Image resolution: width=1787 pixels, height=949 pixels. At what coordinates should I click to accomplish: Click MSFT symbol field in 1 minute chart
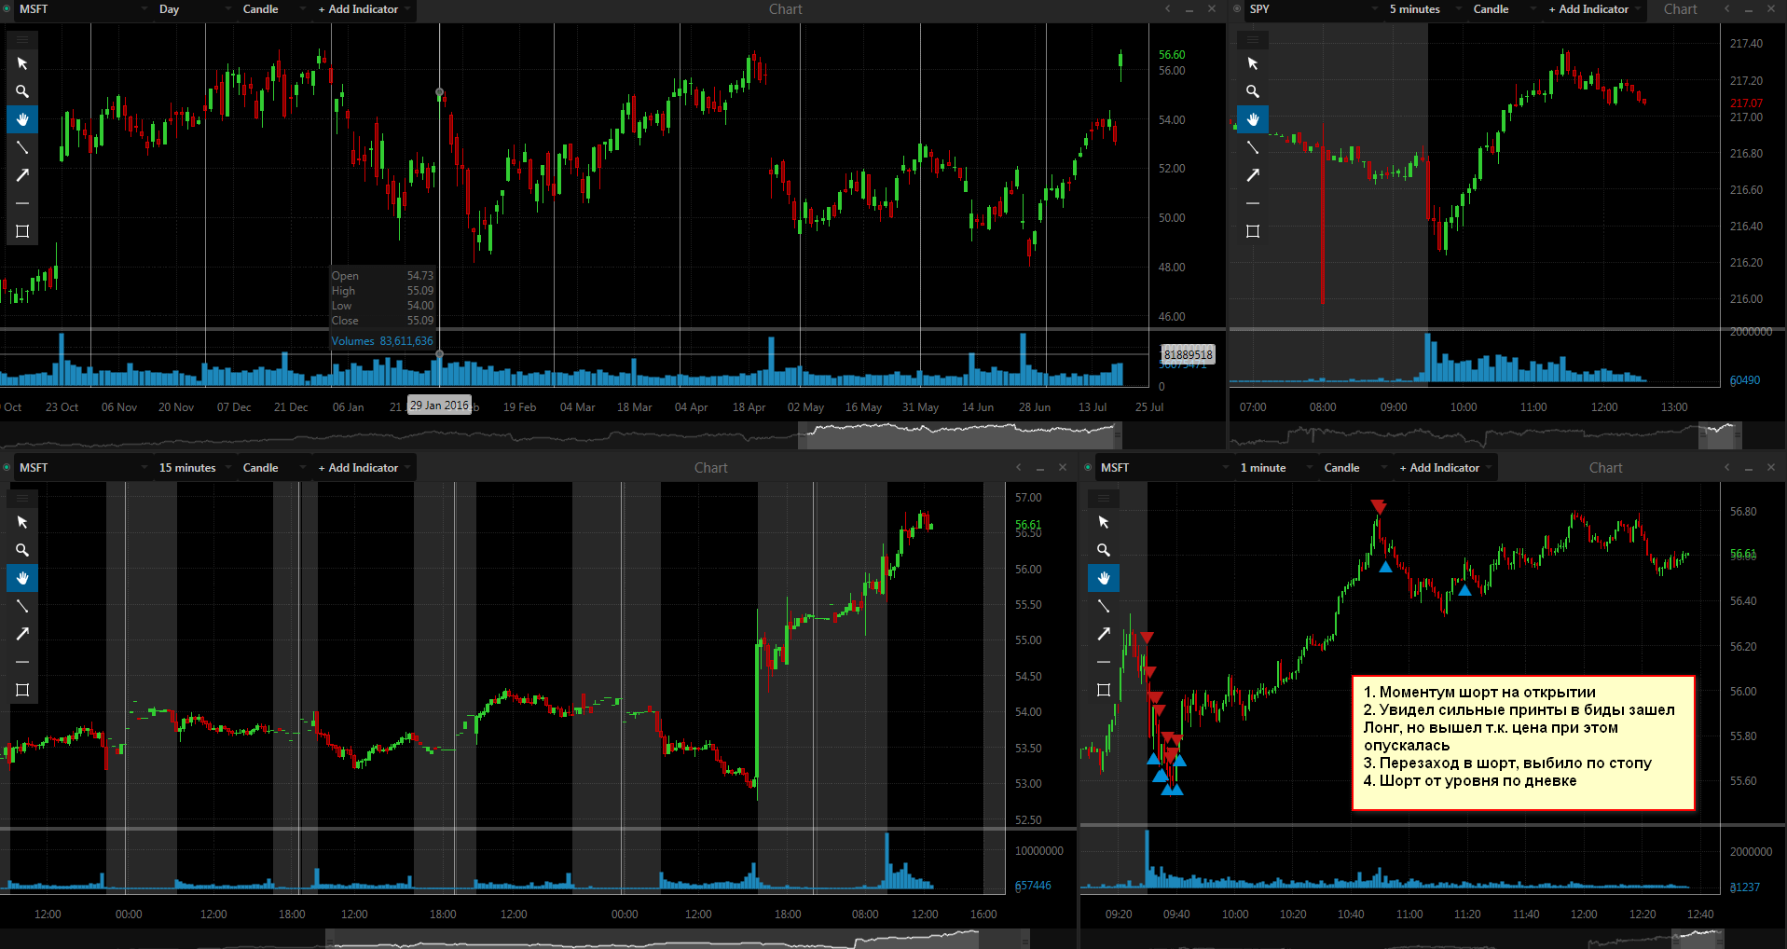1163,468
